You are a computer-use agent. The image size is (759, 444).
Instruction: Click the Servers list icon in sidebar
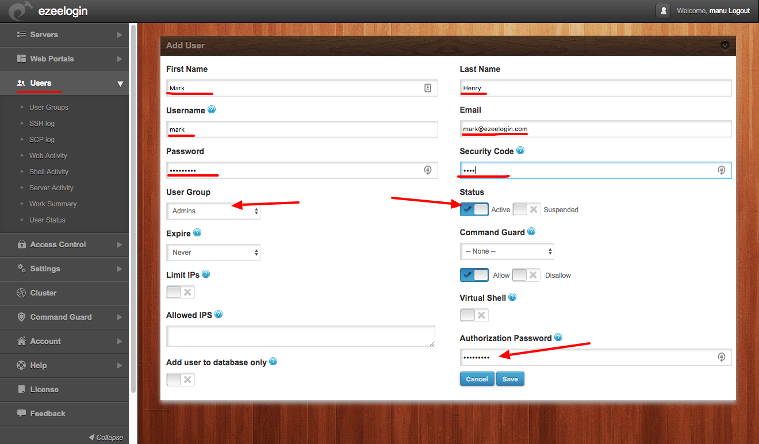tap(21, 35)
